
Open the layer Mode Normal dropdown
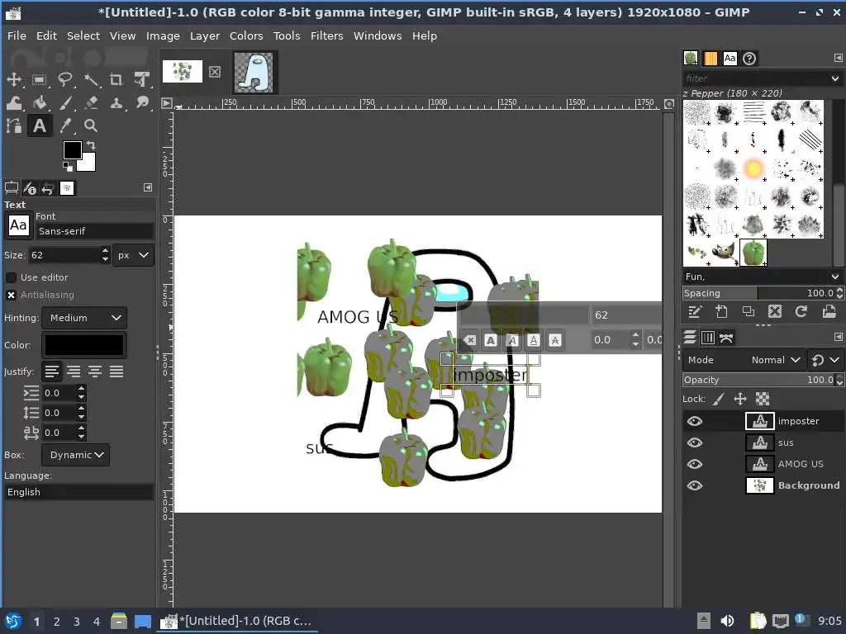point(744,360)
